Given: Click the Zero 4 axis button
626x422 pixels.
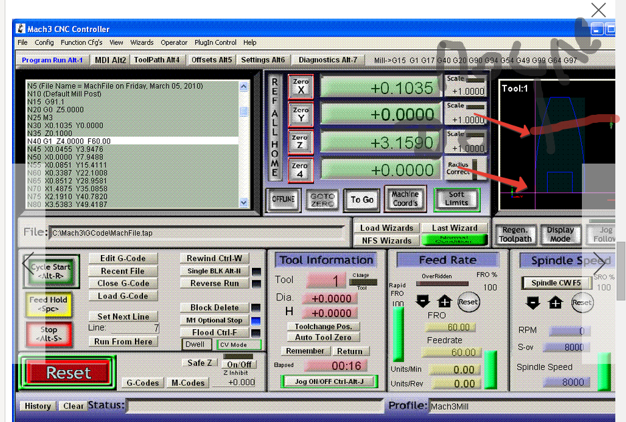Looking at the screenshot, I should [300, 170].
